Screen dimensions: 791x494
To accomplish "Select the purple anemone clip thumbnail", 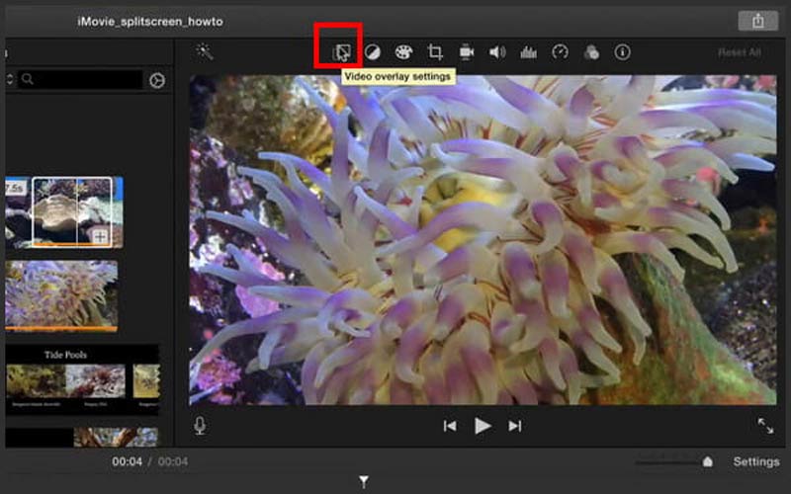I will click(61, 295).
